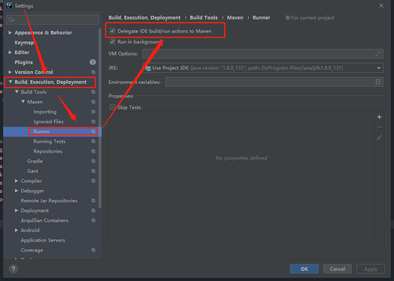Click into VM Options text field
394x281 pixels.
tap(263, 54)
